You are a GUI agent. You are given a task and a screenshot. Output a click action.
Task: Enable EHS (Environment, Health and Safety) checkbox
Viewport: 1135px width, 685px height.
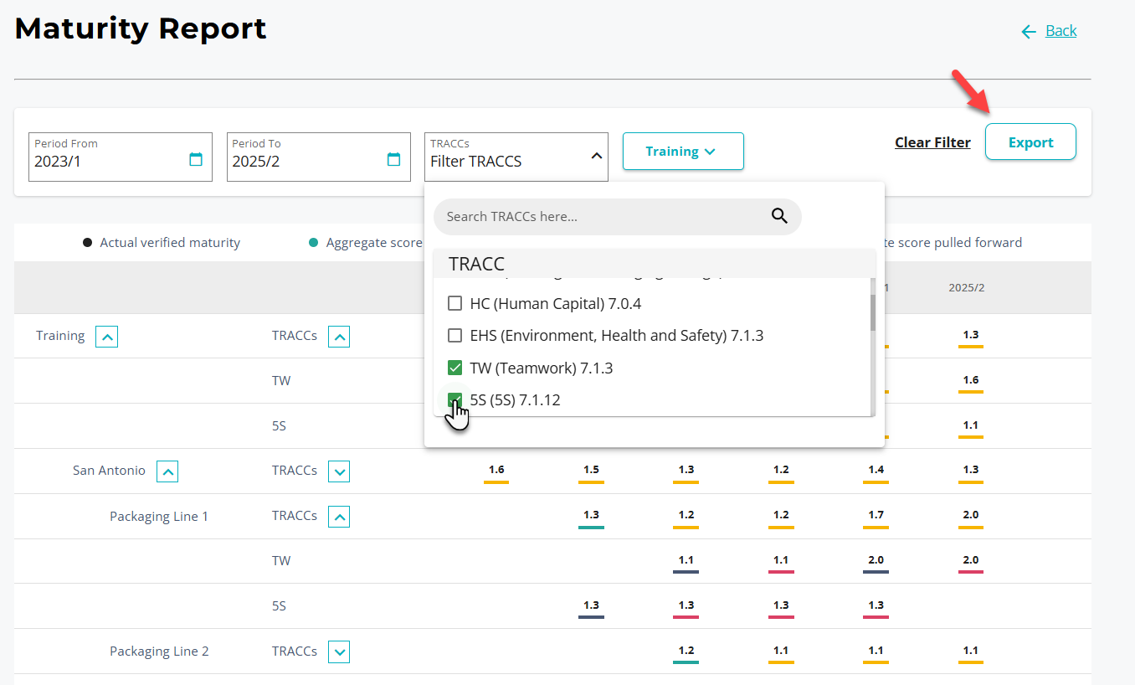455,336
